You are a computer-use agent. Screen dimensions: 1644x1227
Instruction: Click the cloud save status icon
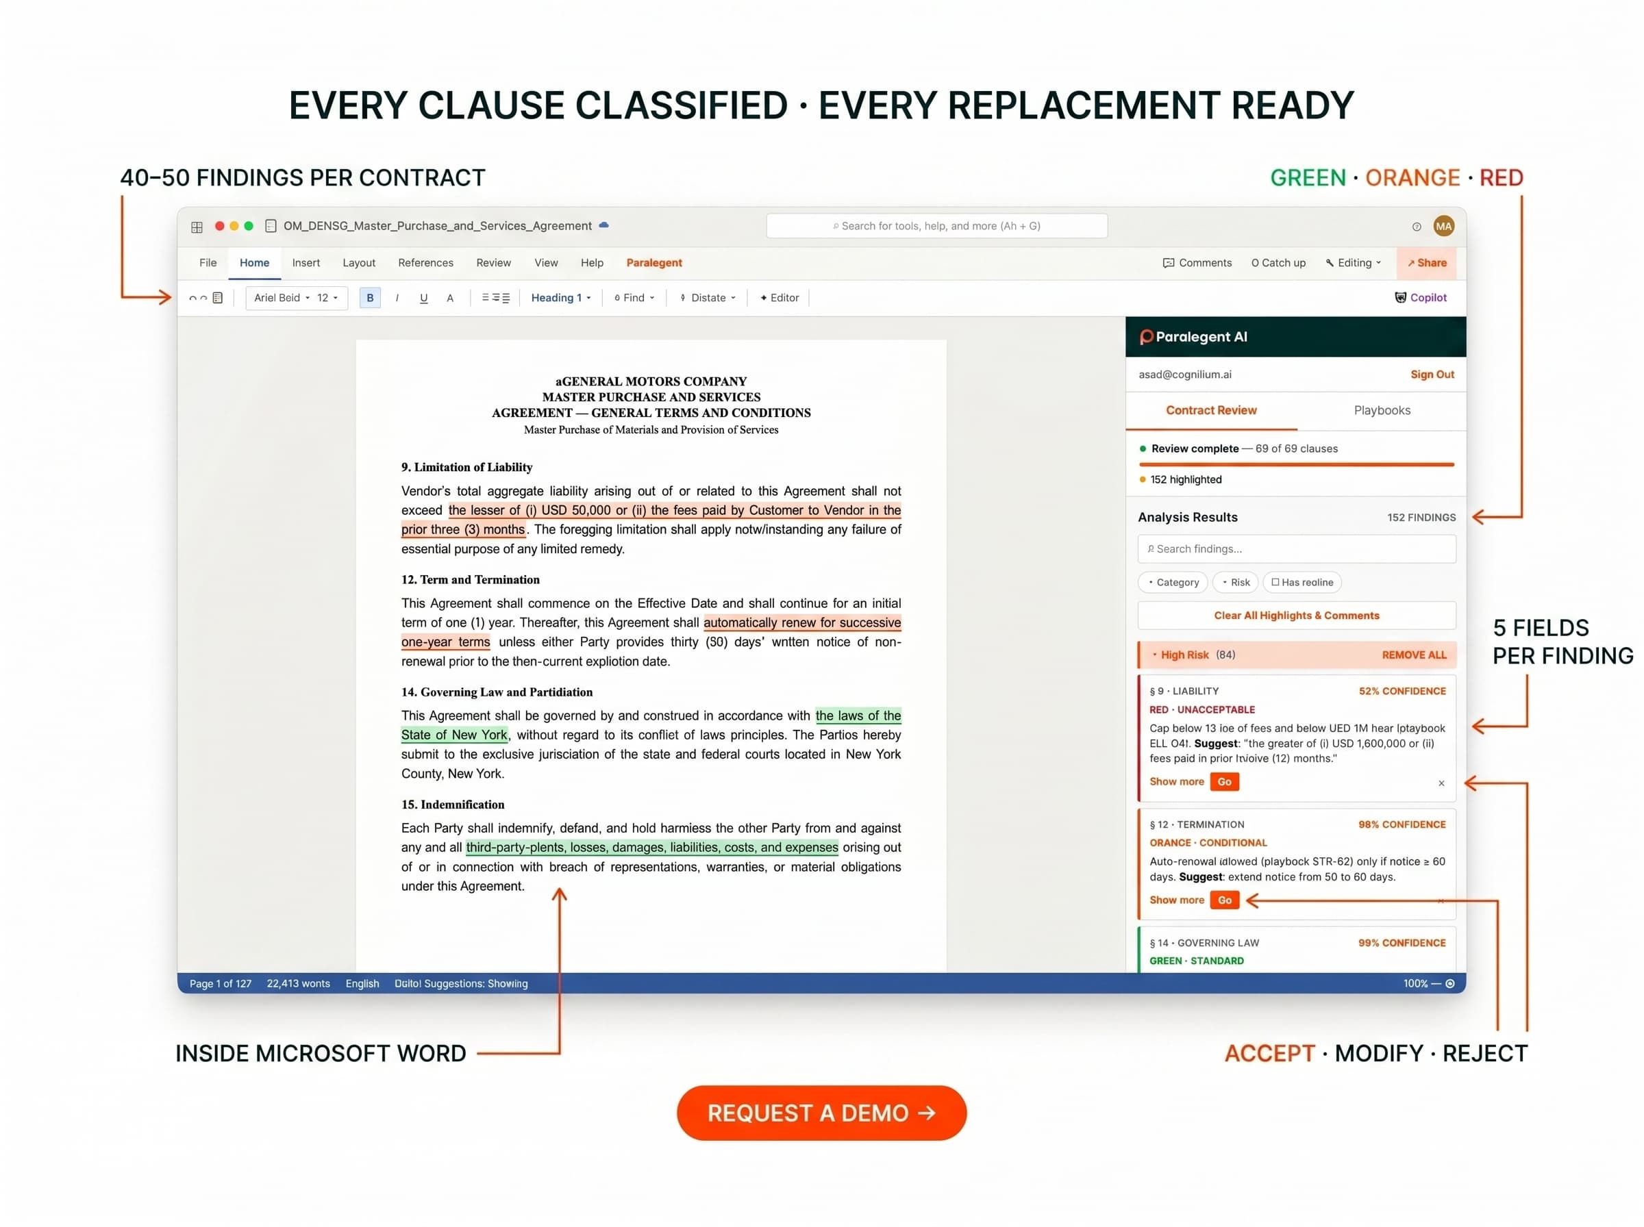point(604,225)
